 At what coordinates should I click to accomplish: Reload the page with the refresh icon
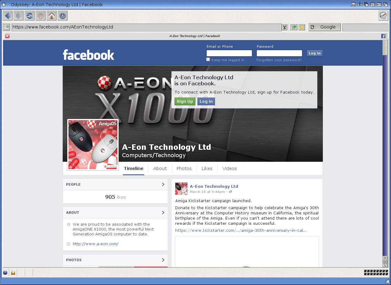[30, 16]
